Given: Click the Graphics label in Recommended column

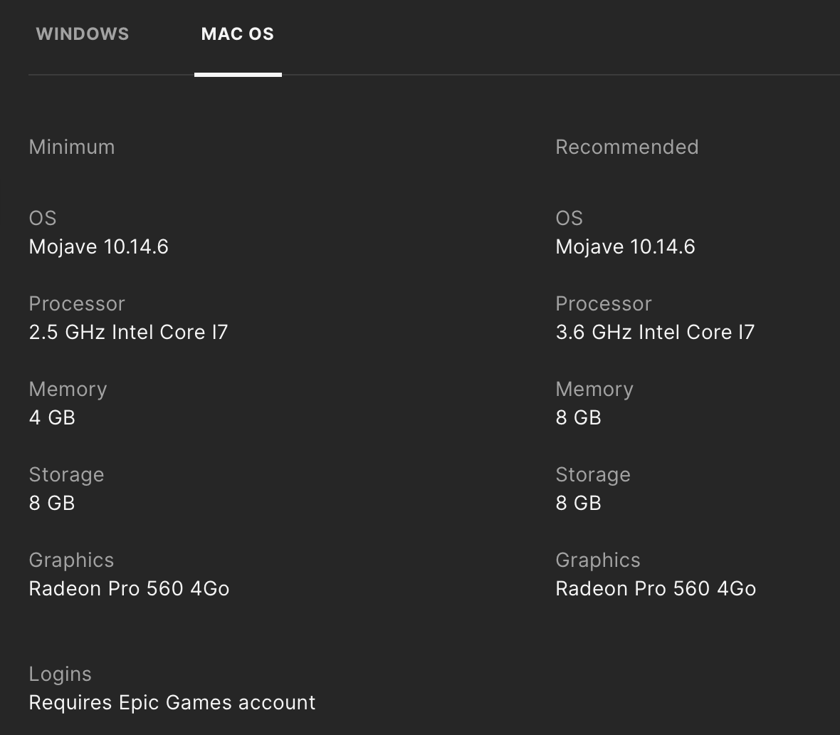Looking at the screenshot, I should tap(598, 560).
